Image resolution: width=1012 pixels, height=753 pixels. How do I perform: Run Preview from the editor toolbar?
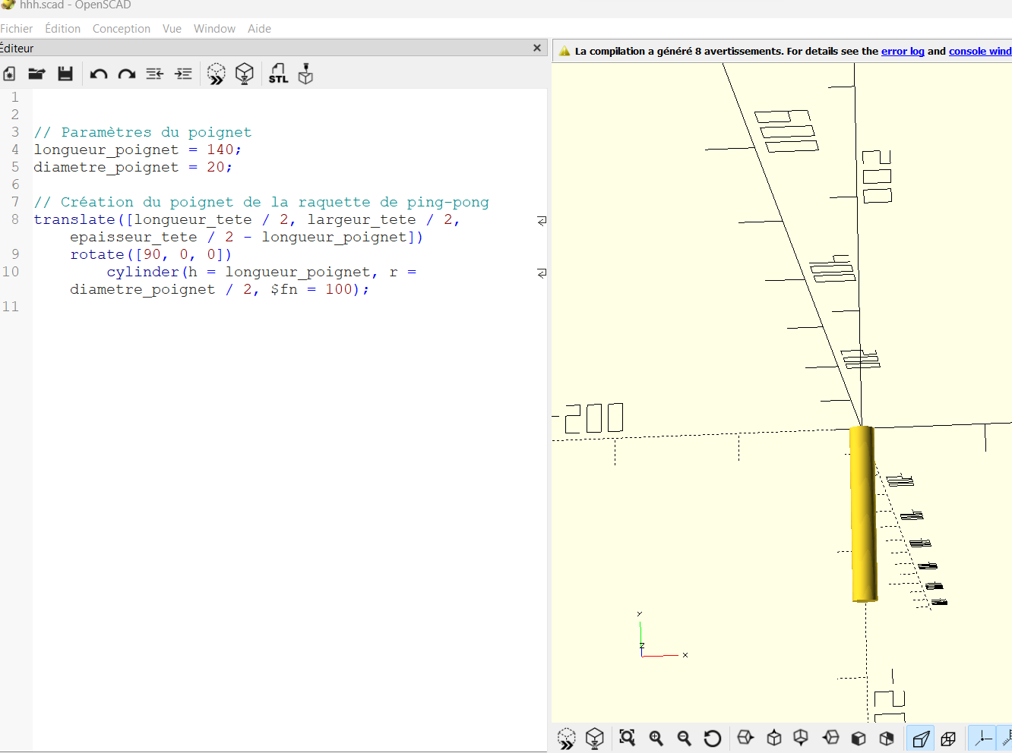click(217, 74)
